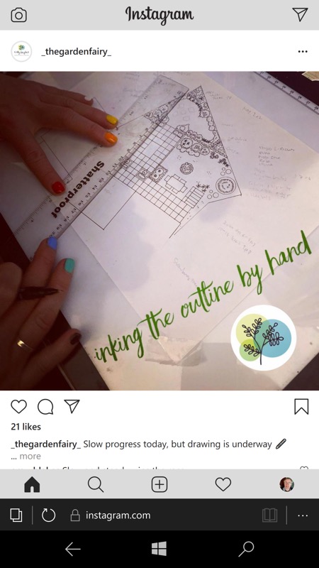
Task: Open comments via speech bubble icon
Action: pos(45,406)
